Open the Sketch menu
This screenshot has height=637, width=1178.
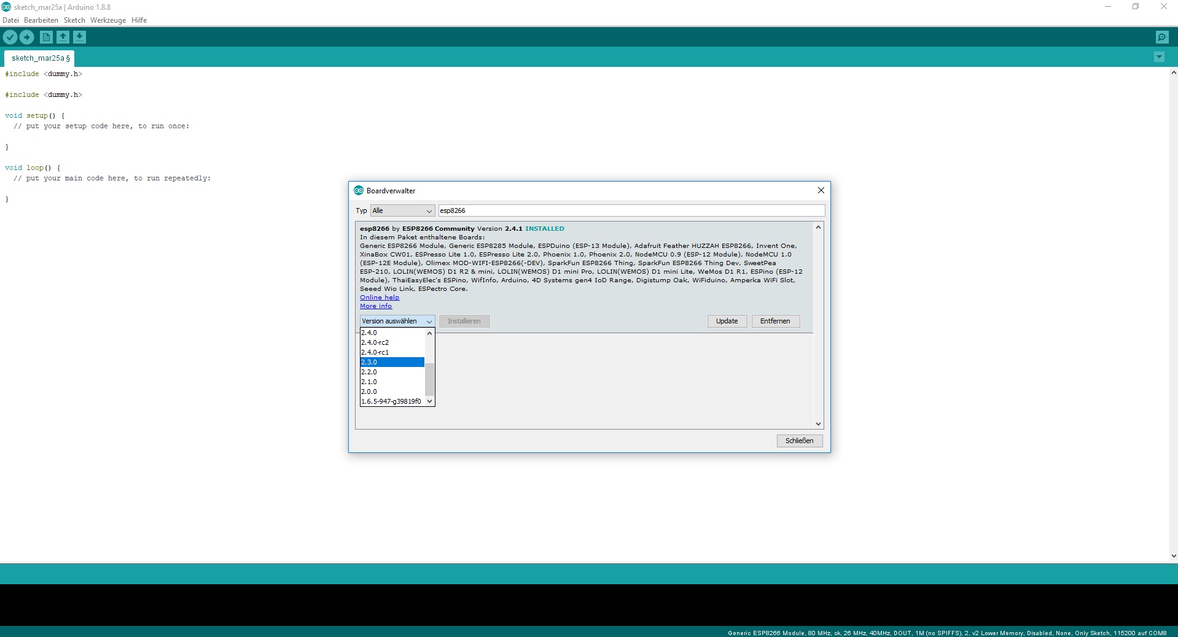tap(74, 20)
